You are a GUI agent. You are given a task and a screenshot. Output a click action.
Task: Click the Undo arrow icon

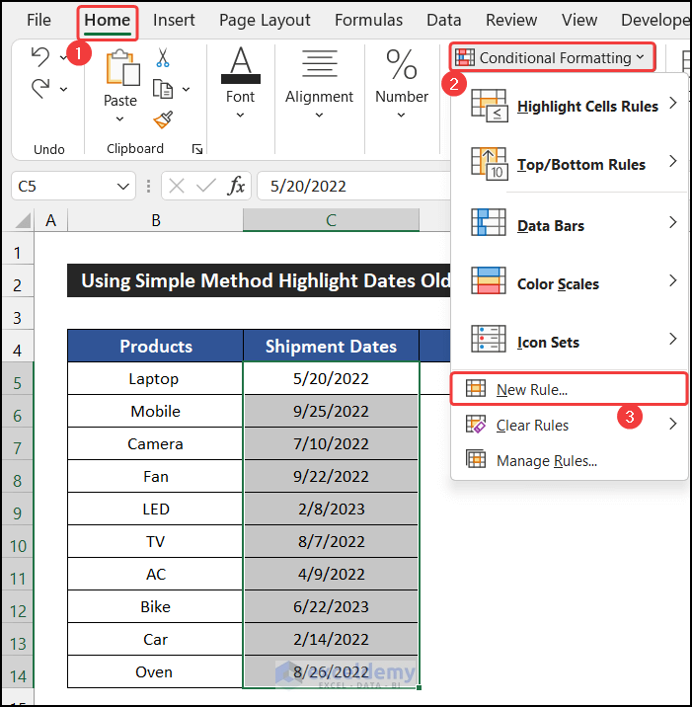pos(39,57)
